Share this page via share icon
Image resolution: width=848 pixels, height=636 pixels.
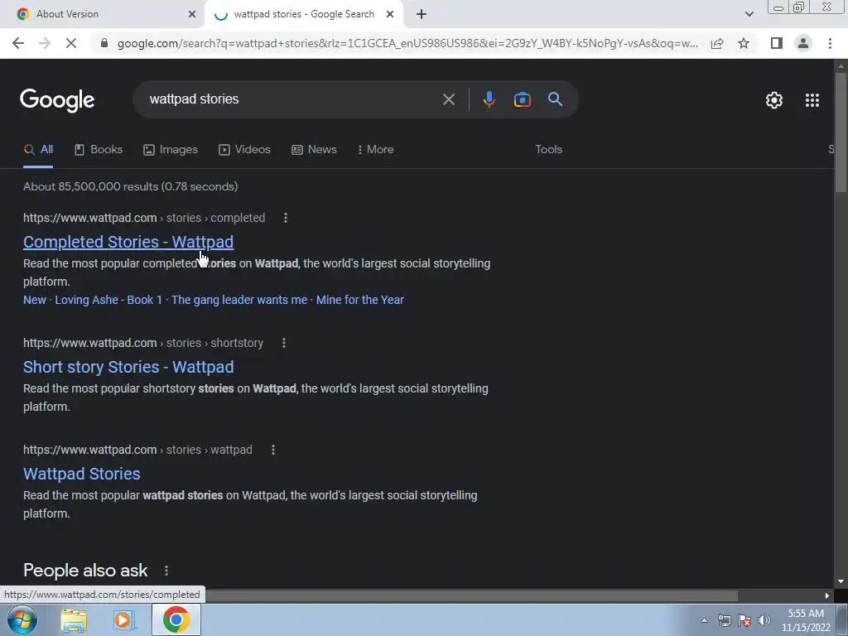point(717,43)
